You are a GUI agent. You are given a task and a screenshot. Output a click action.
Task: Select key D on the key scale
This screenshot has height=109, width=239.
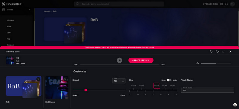click(x=138, y=94)
